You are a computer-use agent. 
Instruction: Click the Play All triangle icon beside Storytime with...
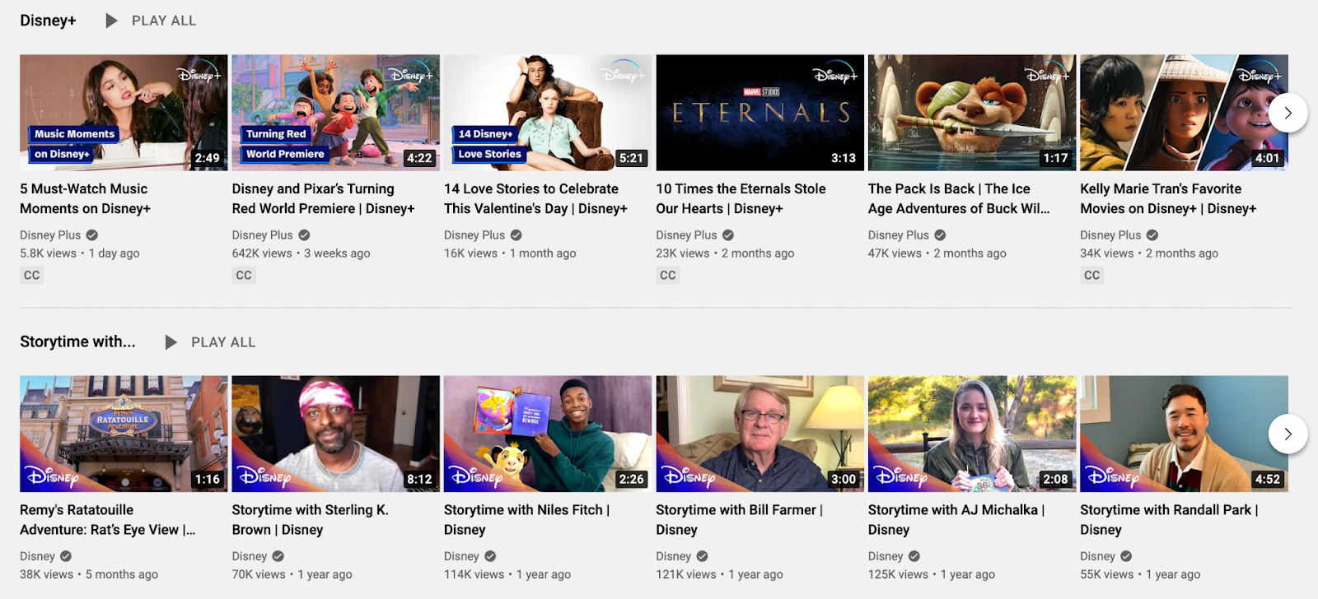click(x=171, y=342)
